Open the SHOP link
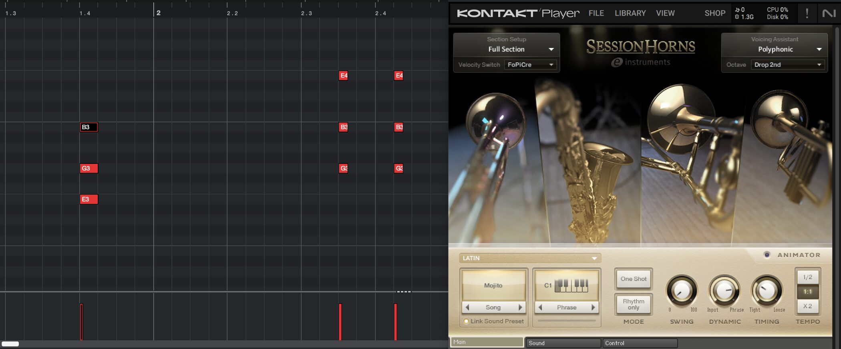This screenshot has height=349, width=841. 715,13
